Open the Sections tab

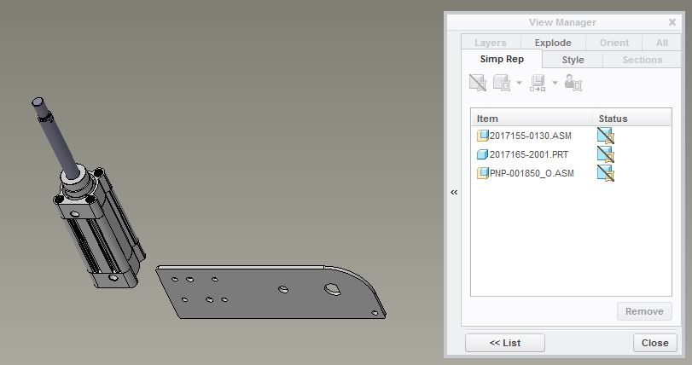point(643,60)
